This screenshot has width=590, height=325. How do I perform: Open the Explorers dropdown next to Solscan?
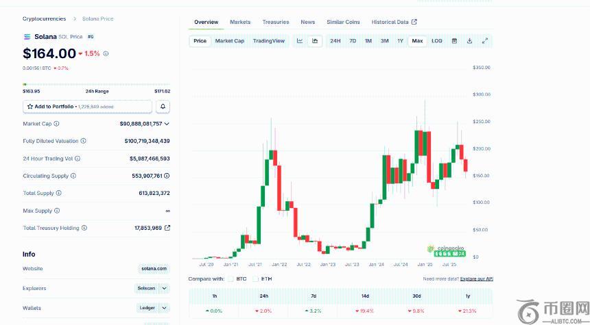pyautogui.click(x=165, y=289)
